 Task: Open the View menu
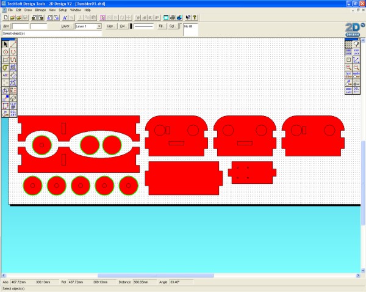point(52,10)
